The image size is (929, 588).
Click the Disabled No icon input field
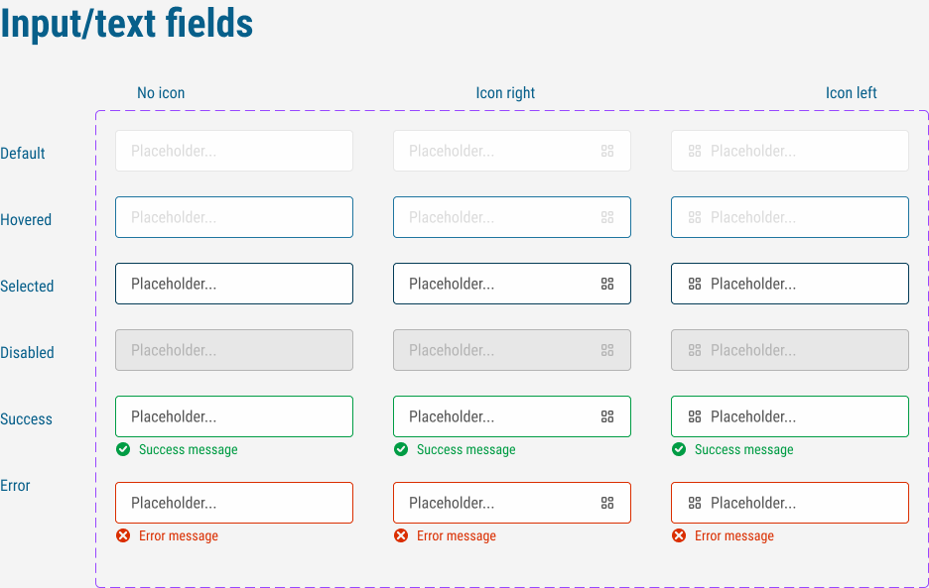tap(234, 350)
